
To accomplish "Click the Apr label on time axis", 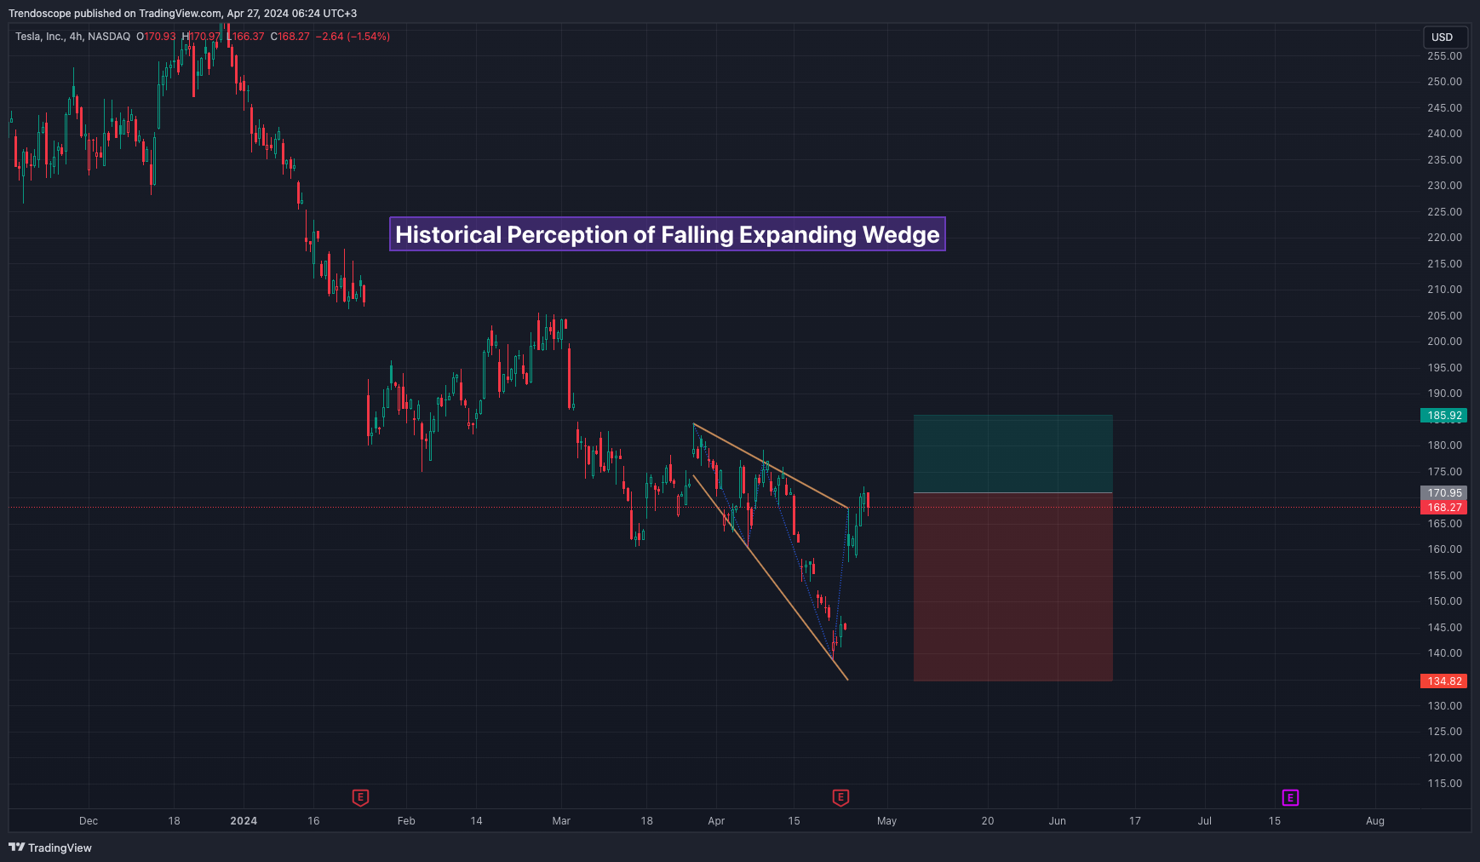I will pos(716,821).
